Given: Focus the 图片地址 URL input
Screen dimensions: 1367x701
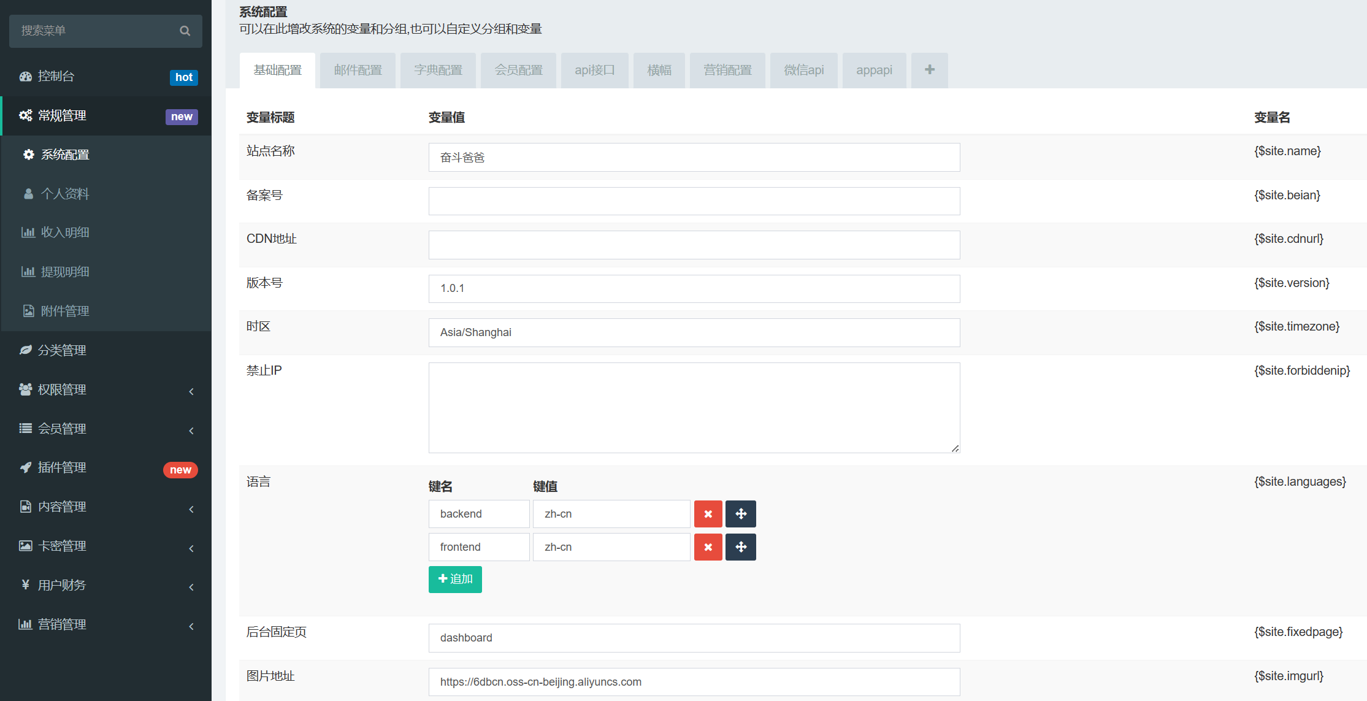Looking at the screenshot, I should click(x=694, y=682).
